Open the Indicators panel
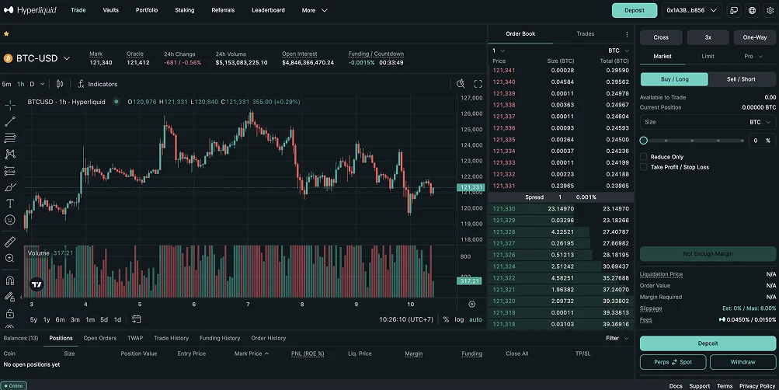Image resolution: width=779 pixels, height=390 pixels. 97,84
